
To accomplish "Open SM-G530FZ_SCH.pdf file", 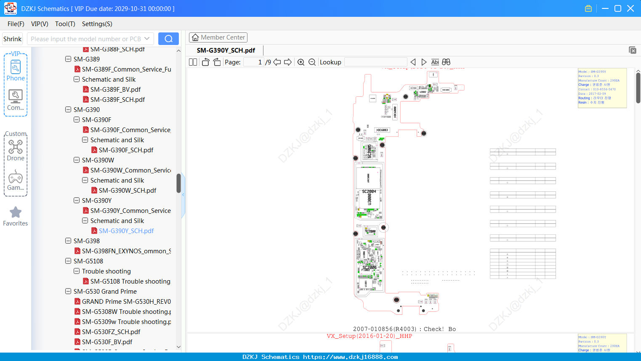I will (107, 332).
